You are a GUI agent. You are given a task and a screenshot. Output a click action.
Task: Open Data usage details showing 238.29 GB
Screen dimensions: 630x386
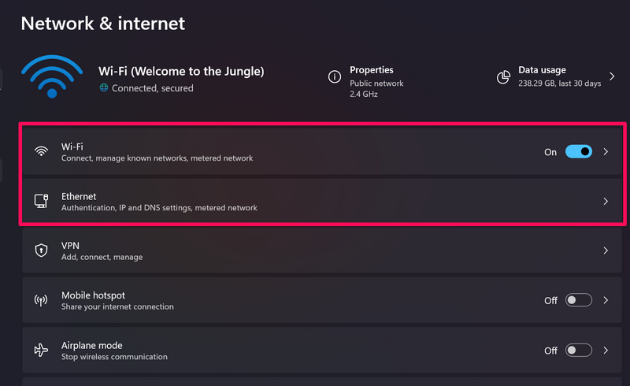coord(559,77)
